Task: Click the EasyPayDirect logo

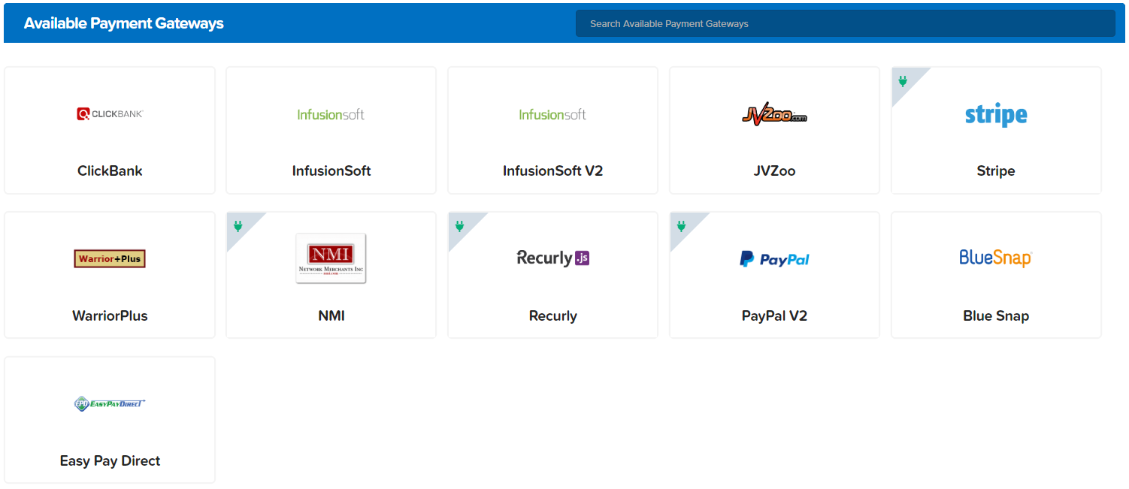Action: pos(110,403)
